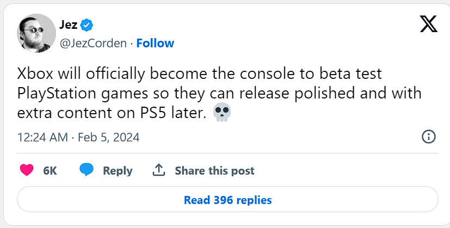Click the share arrow icon

pos(158,170)
